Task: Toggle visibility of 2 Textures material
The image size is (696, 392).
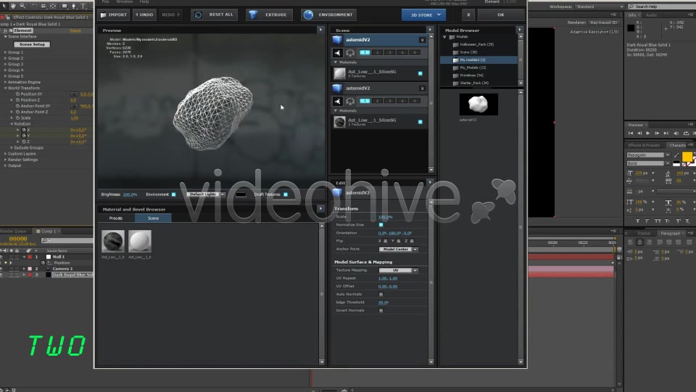Action: click(x=420, y=122)
